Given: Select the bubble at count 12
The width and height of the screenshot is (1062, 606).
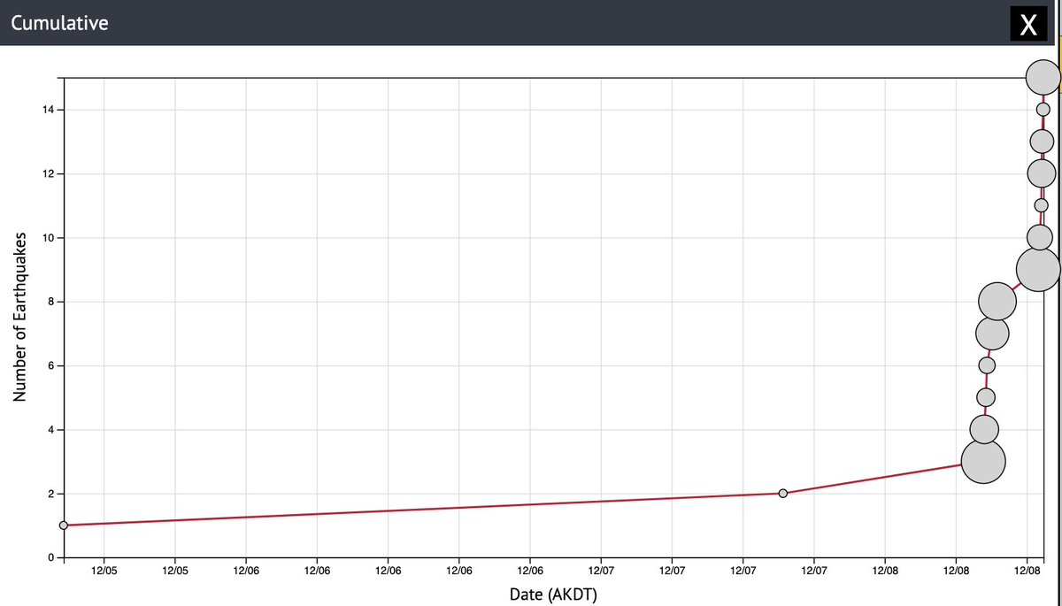Looking at the screenshot, I should pyautogui.click(x=1042, y=173).
